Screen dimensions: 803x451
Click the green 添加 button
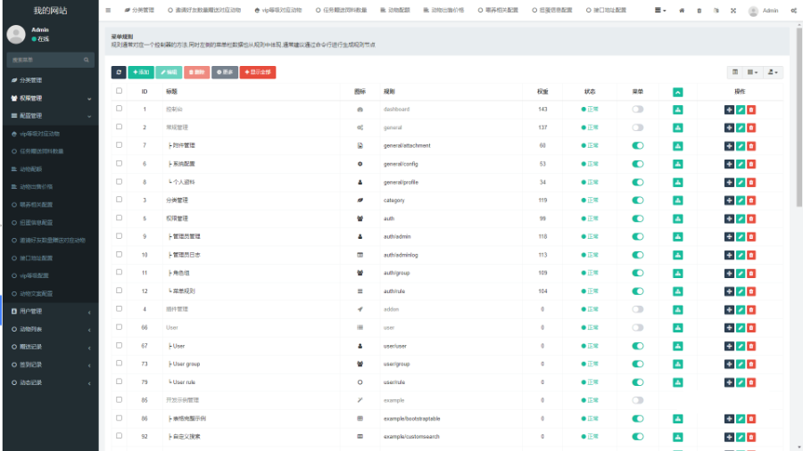tap(141, 71)
